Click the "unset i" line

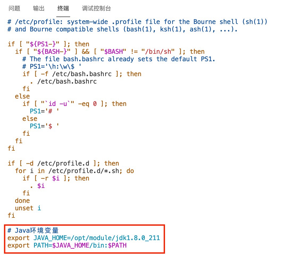pyautogui.click(x=28, y=208)
